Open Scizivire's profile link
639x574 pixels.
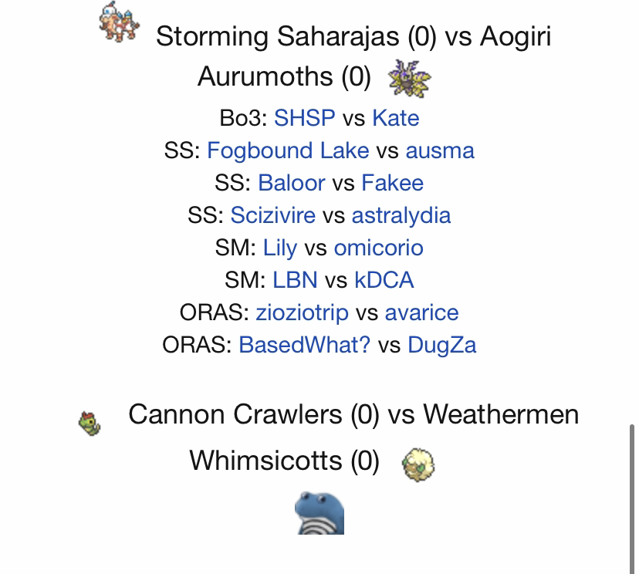[272, 215]
